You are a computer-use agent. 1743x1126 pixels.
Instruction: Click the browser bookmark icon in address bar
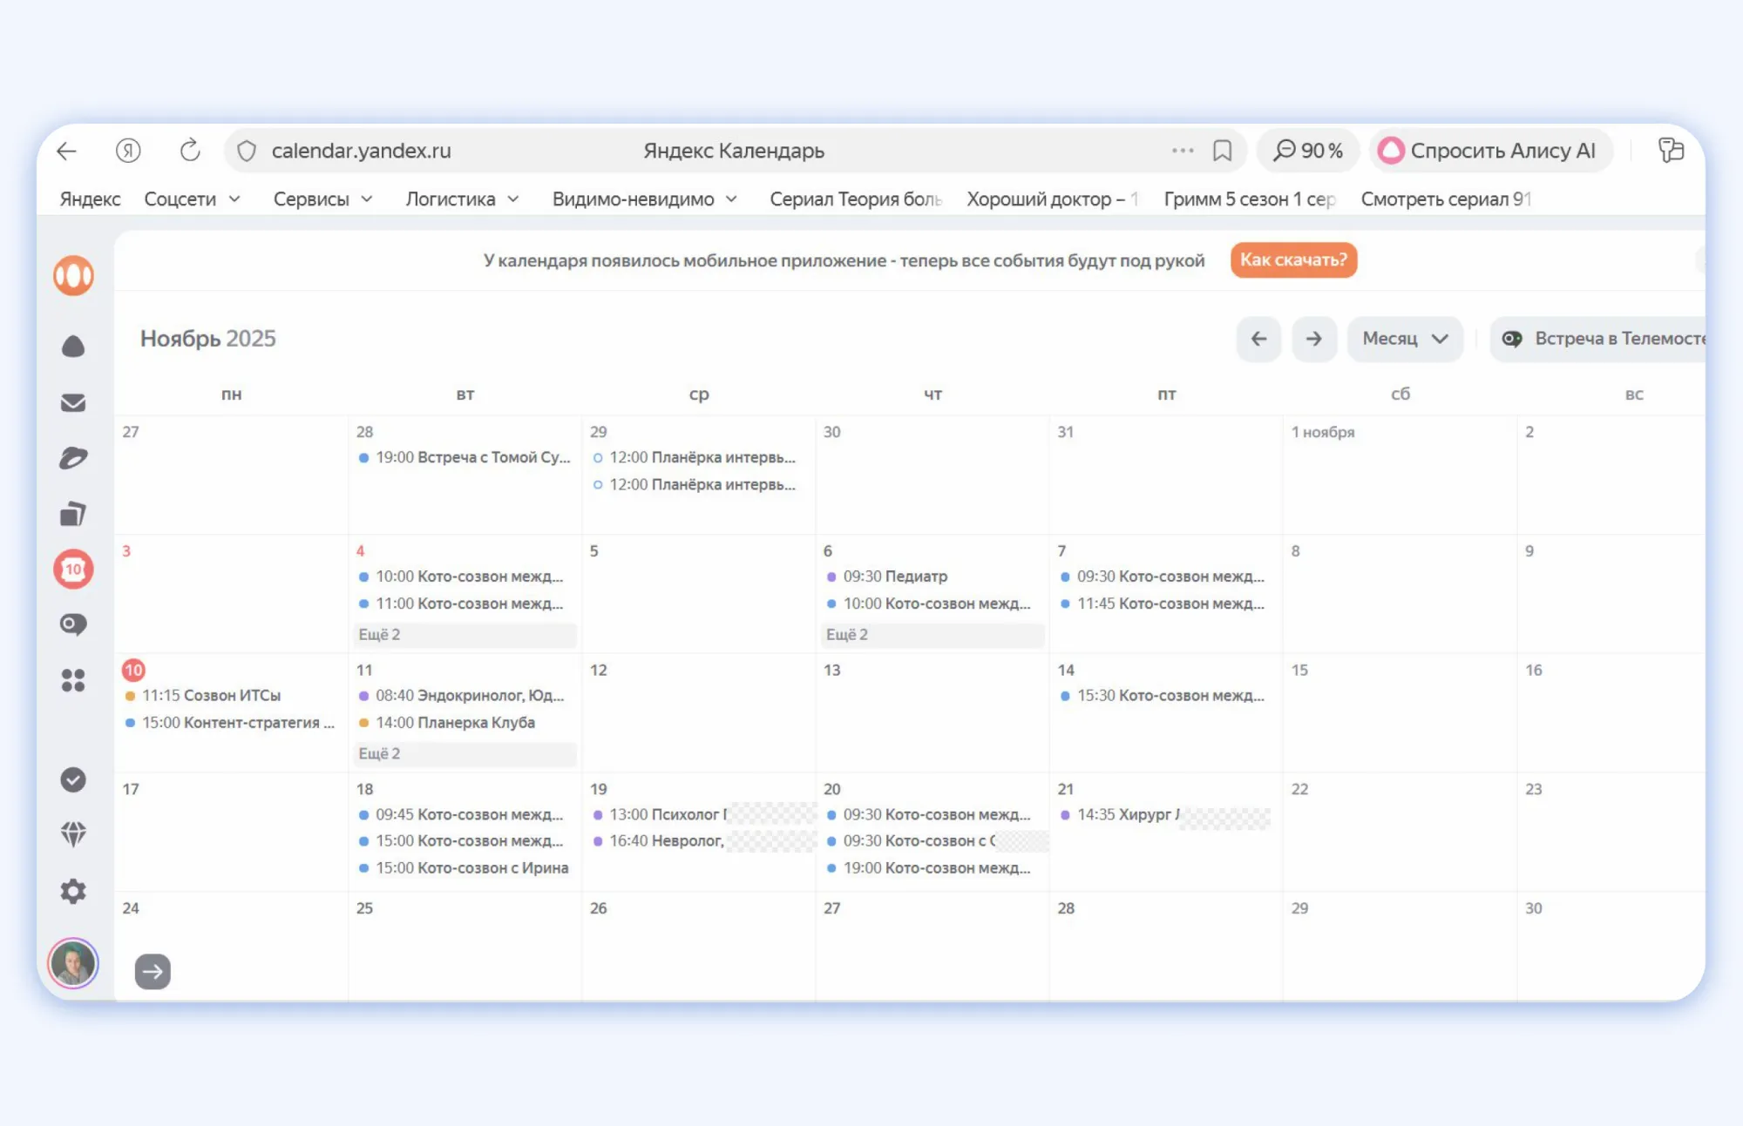(x=1222, y=151)
